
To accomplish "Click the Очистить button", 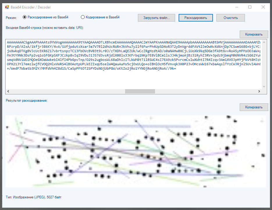I will (230, 18).
